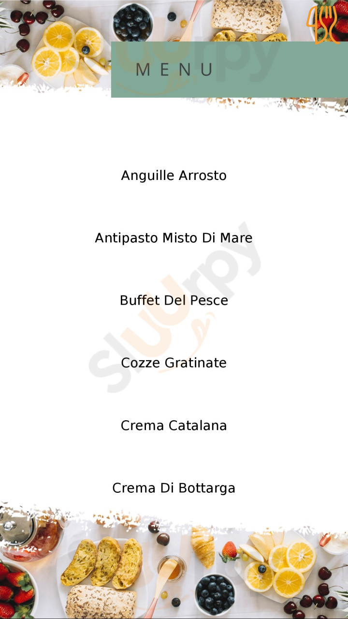Select the Antipasto Misto Di Mare item
Viewport: 348px width, 619px height.
pos(174,238)
